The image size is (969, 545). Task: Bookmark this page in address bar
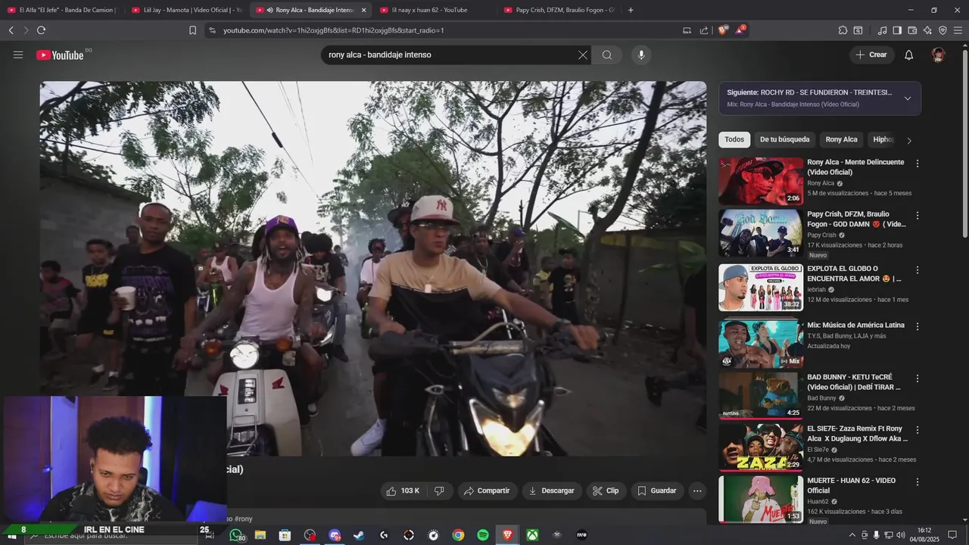192,30
